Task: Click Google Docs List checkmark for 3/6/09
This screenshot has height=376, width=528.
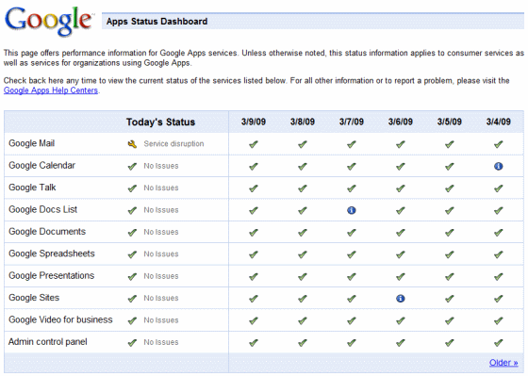Action: tap(401, 210)
